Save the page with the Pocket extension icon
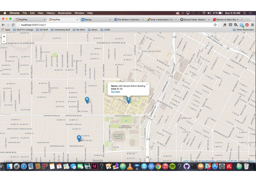The image size is (256, 182). pyautogui.click(x=230, y=25)
